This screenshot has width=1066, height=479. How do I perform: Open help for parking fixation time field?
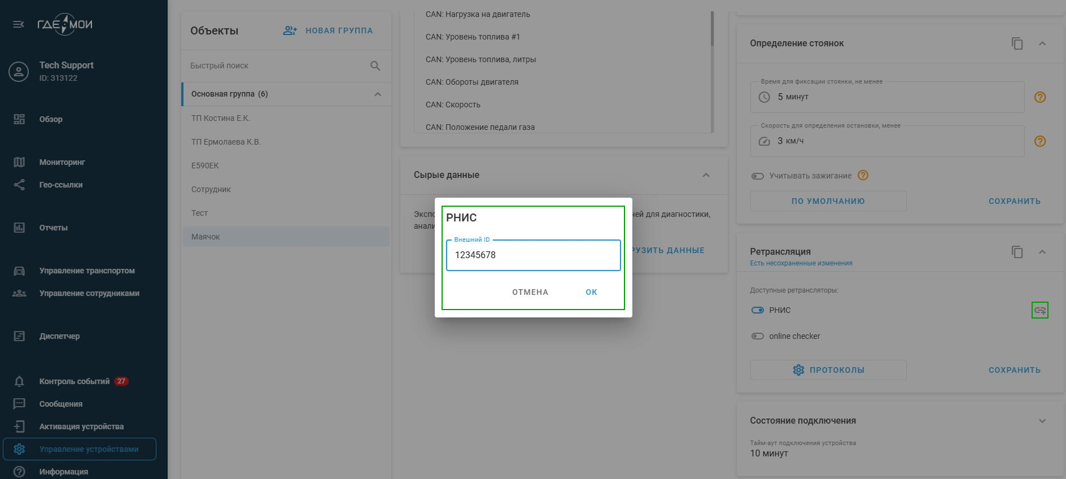[1039, 97]
